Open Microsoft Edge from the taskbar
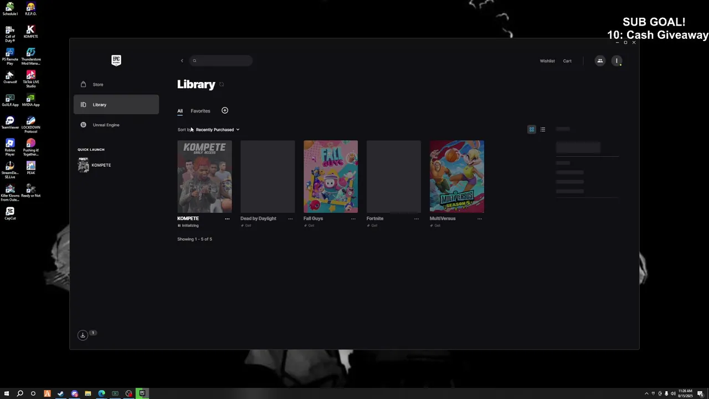The image size is (709, 399). (101, 393)
